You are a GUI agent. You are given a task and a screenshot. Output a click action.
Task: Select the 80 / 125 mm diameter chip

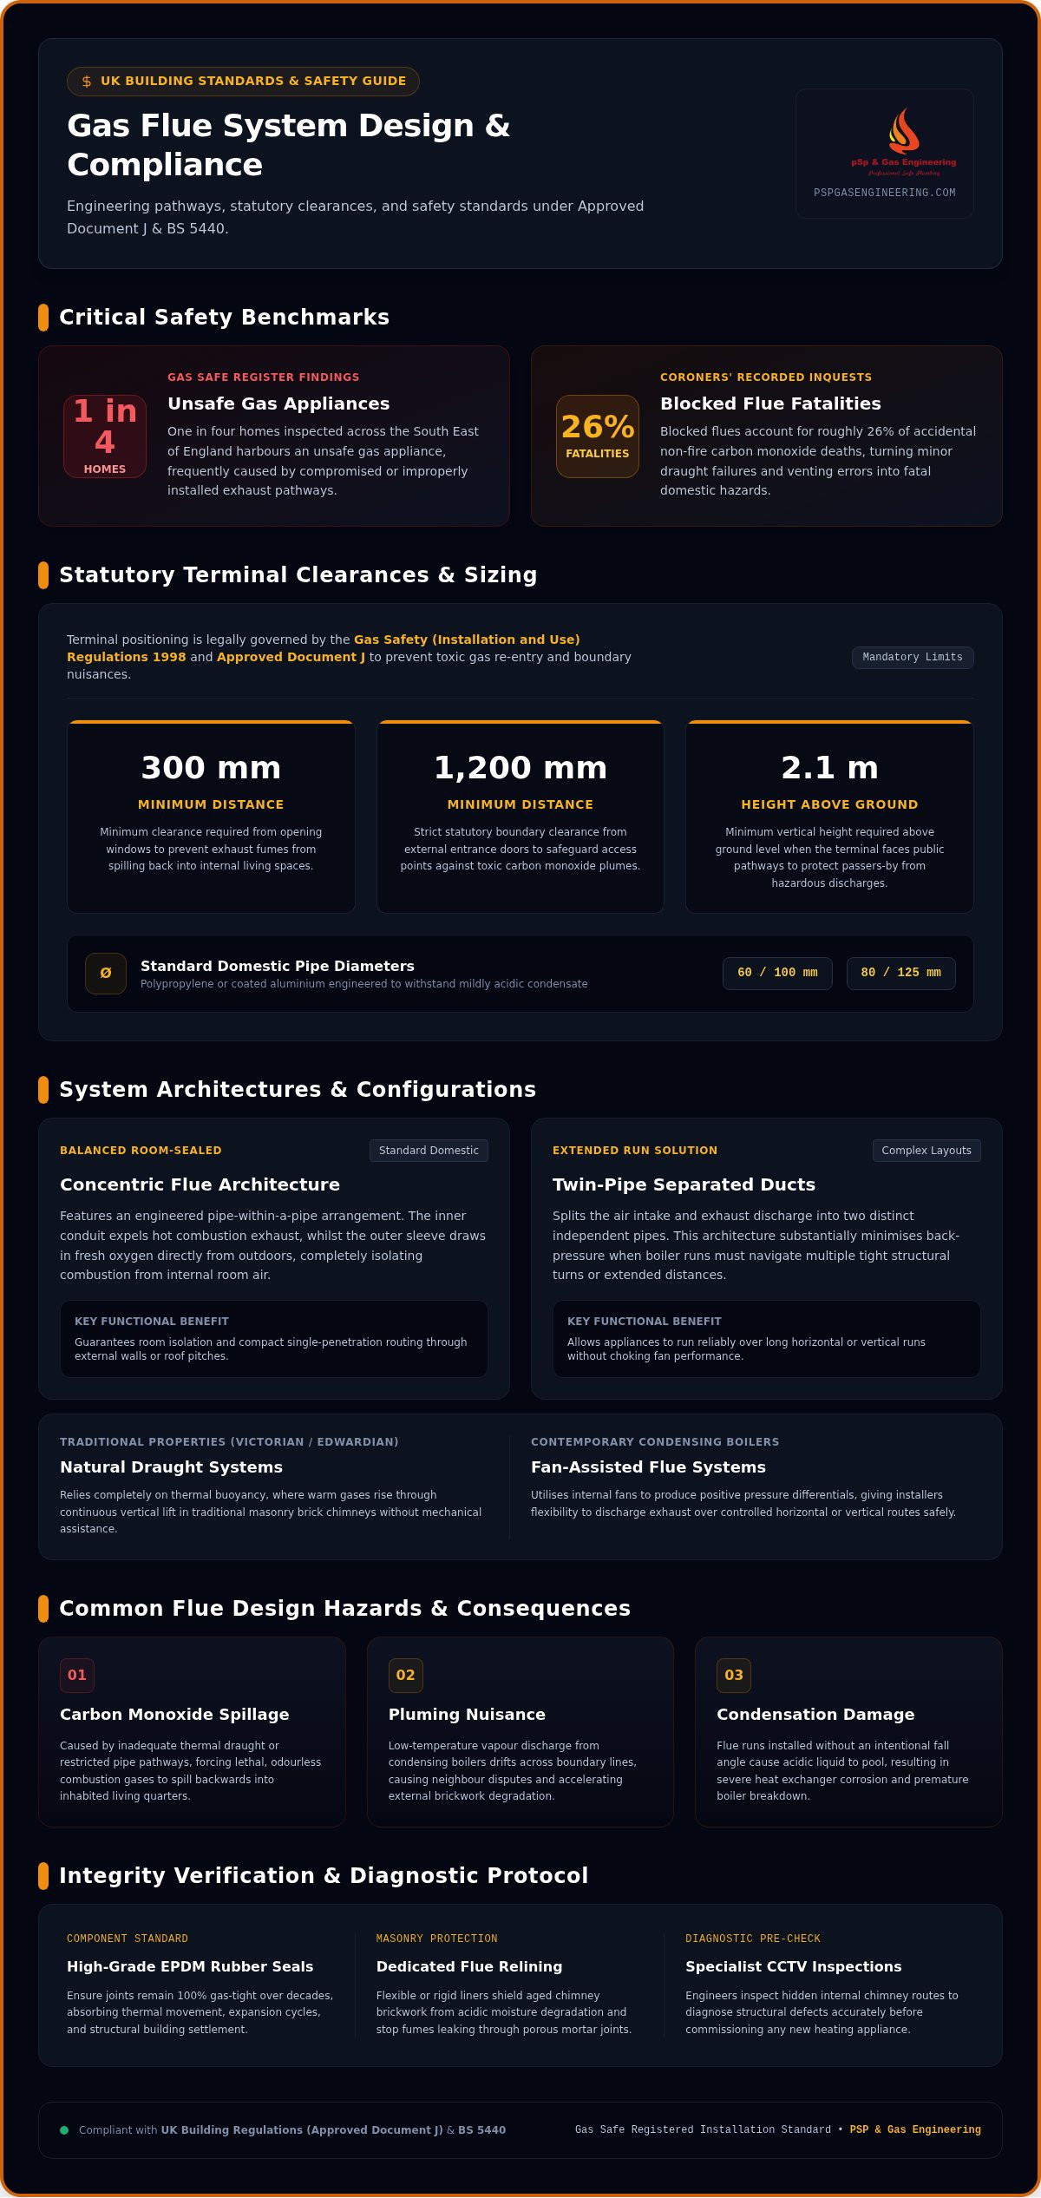[x=900, y=974]
